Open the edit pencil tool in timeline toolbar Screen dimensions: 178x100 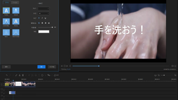16,75
